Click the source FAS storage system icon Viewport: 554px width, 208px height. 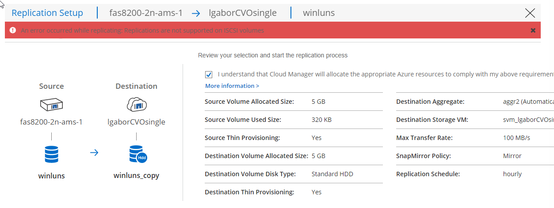click(51, 105)
